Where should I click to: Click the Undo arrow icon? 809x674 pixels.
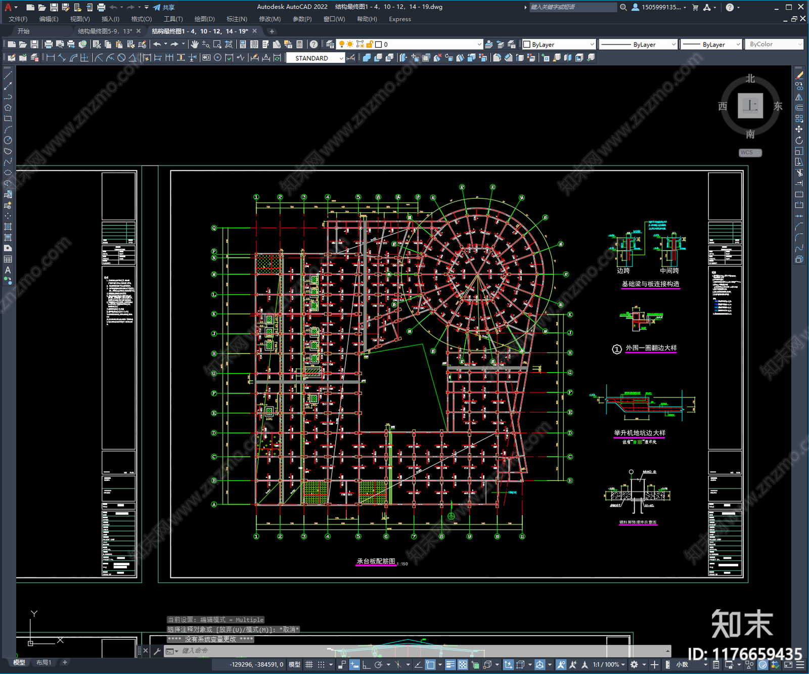pyautogui.click(x=157, y=44)
